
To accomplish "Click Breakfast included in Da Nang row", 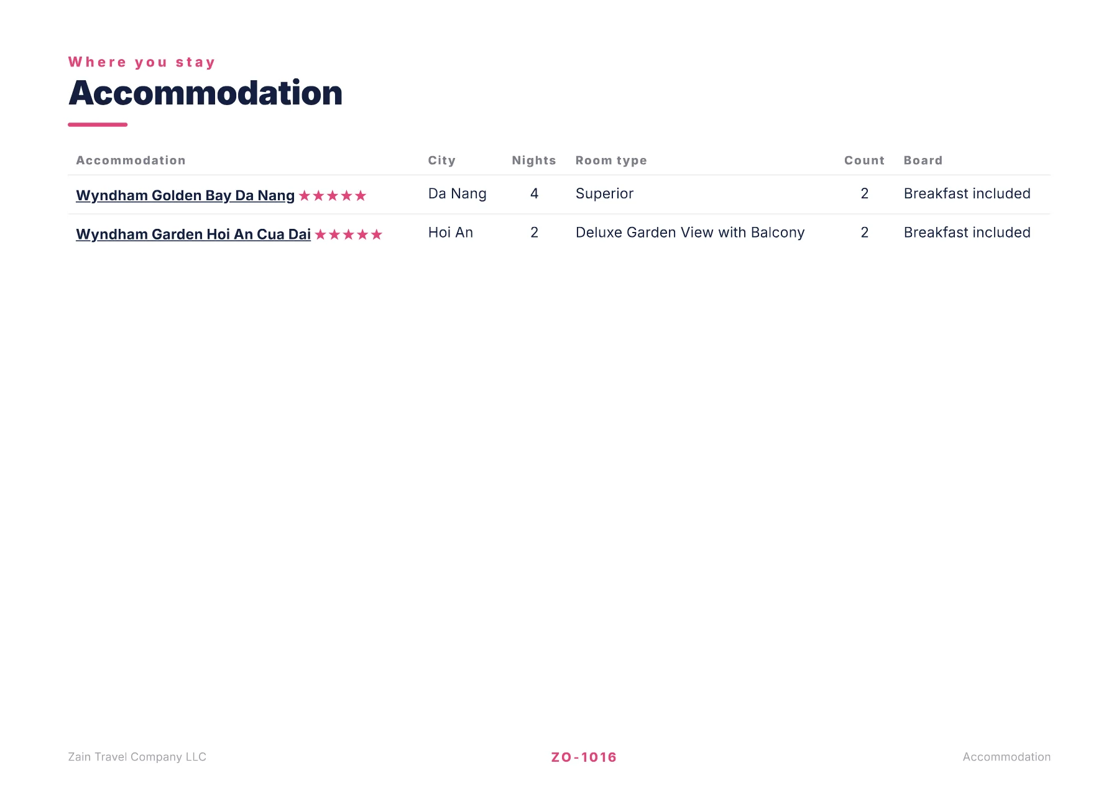I will (x=967, y=193).
